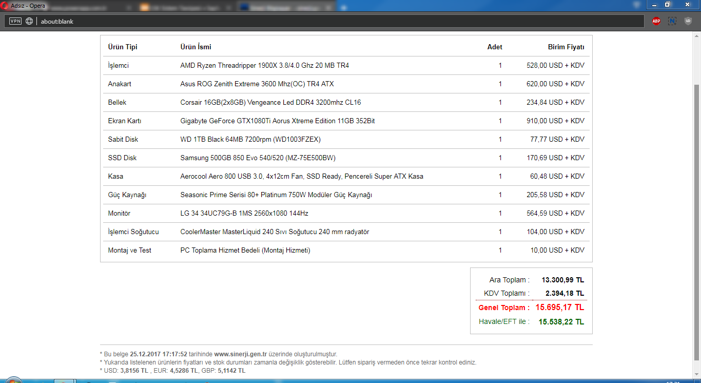Select the price '620,00 USD + KDV'
This screenshot has height=383, width=701.
coord(555,84)
